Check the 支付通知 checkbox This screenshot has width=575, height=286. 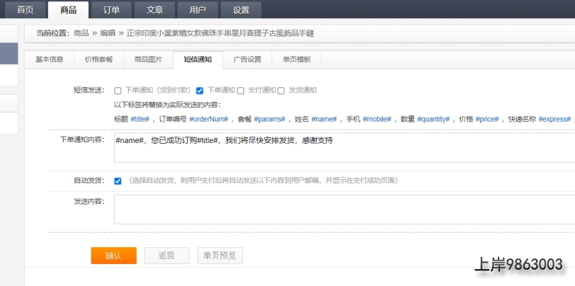click(241, 91)
